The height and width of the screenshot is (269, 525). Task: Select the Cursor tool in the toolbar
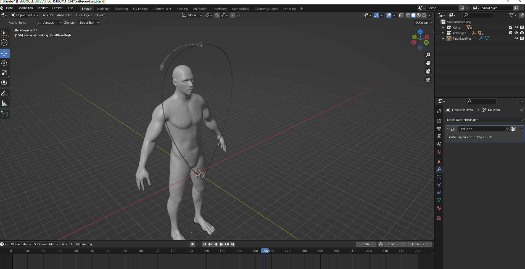(x=4, y=42)
